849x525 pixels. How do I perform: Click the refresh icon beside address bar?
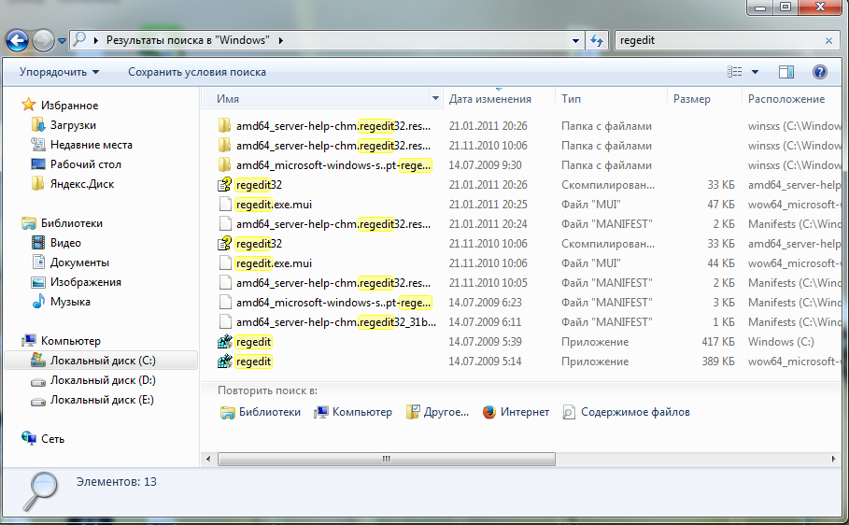(597, 40)
